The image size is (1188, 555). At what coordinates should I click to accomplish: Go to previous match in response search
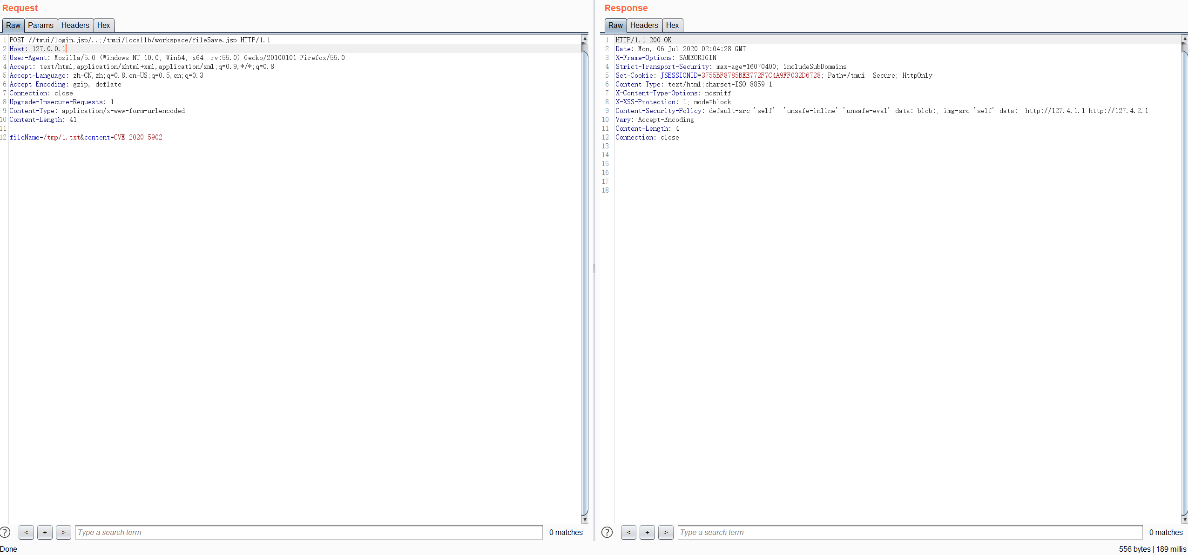click(628, 532)
